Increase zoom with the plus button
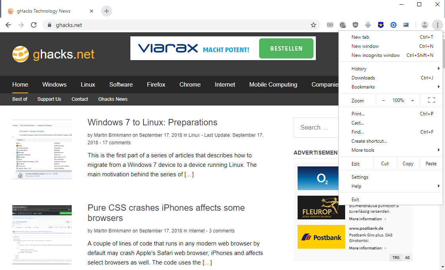The image size is (445, 270). pos(413,100)
